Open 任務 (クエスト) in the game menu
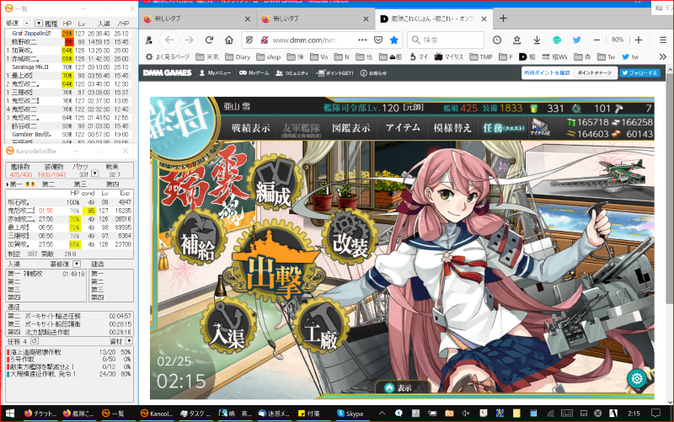The width and height of the screenshot is (674, 422). click(504, 128)
